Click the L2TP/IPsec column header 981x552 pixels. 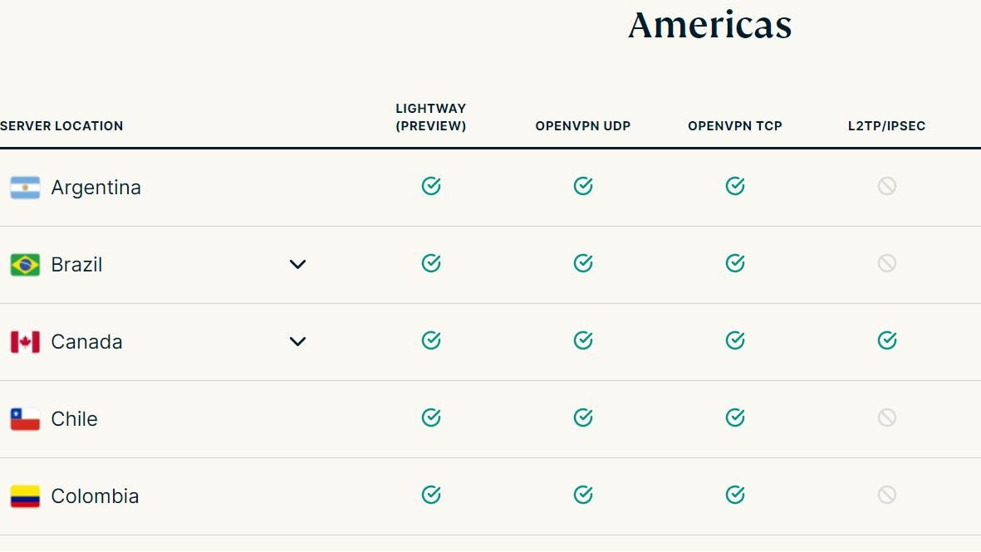pos(886,126)
